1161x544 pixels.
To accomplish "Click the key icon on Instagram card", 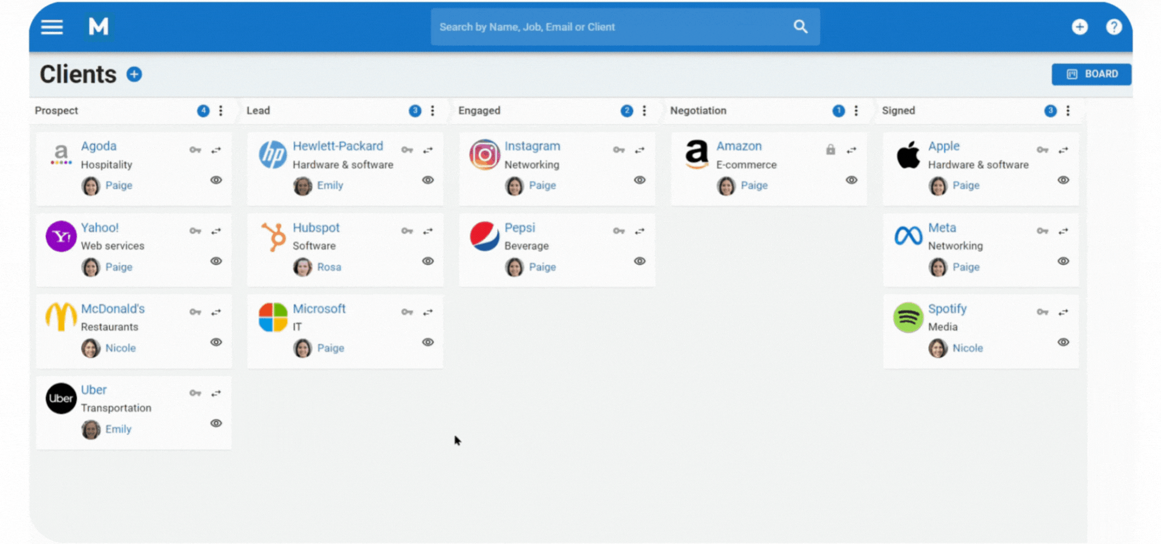I will (619, 150).
